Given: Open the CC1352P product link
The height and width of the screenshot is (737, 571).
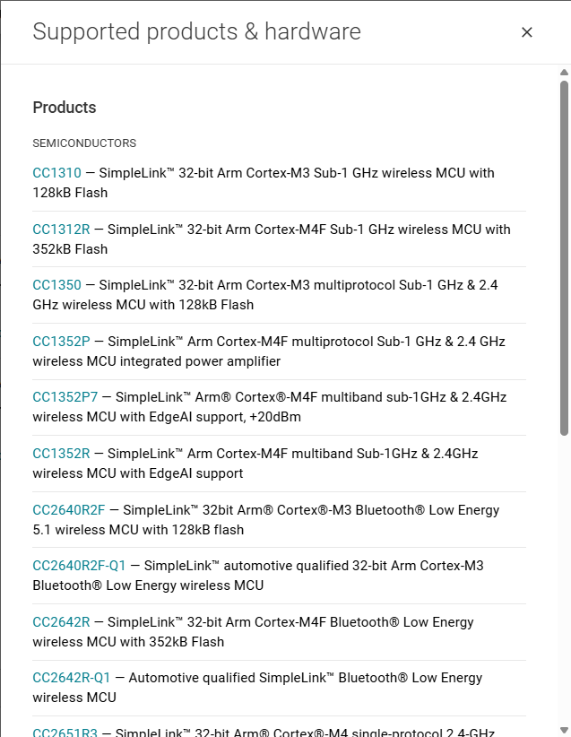Looking at the screenshot, I should click(x=61, y=342).
